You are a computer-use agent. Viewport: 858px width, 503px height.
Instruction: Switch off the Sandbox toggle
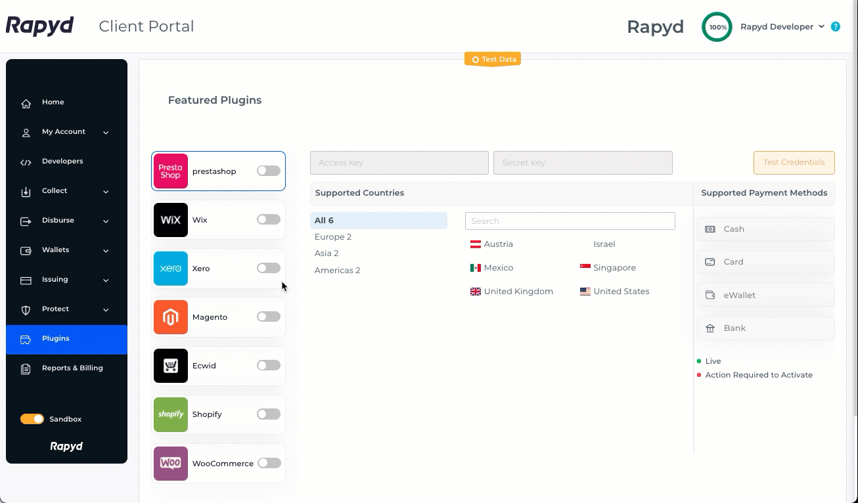[32, 419]
